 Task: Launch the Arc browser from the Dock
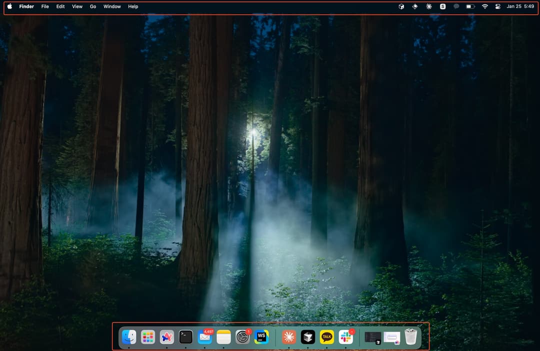[x=167, y=337]
